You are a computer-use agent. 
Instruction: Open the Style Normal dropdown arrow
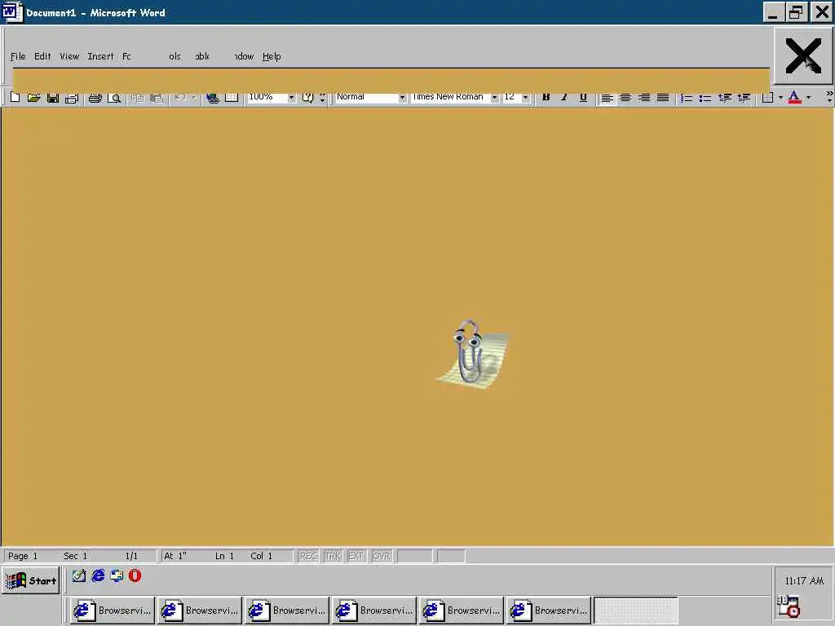pos(402,98)
